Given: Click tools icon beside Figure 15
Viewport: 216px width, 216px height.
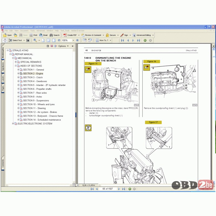Looking at the screenshot, I should coord(88,70).
